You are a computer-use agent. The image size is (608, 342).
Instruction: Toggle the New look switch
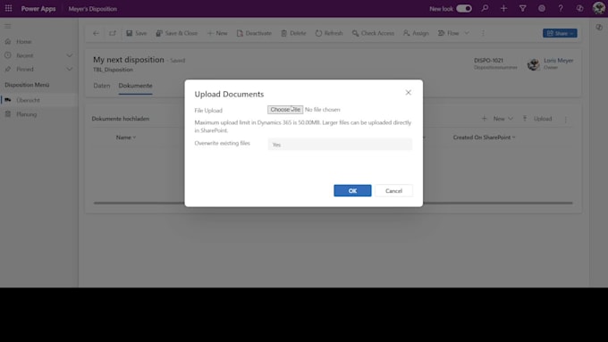[x=464, y=9]
